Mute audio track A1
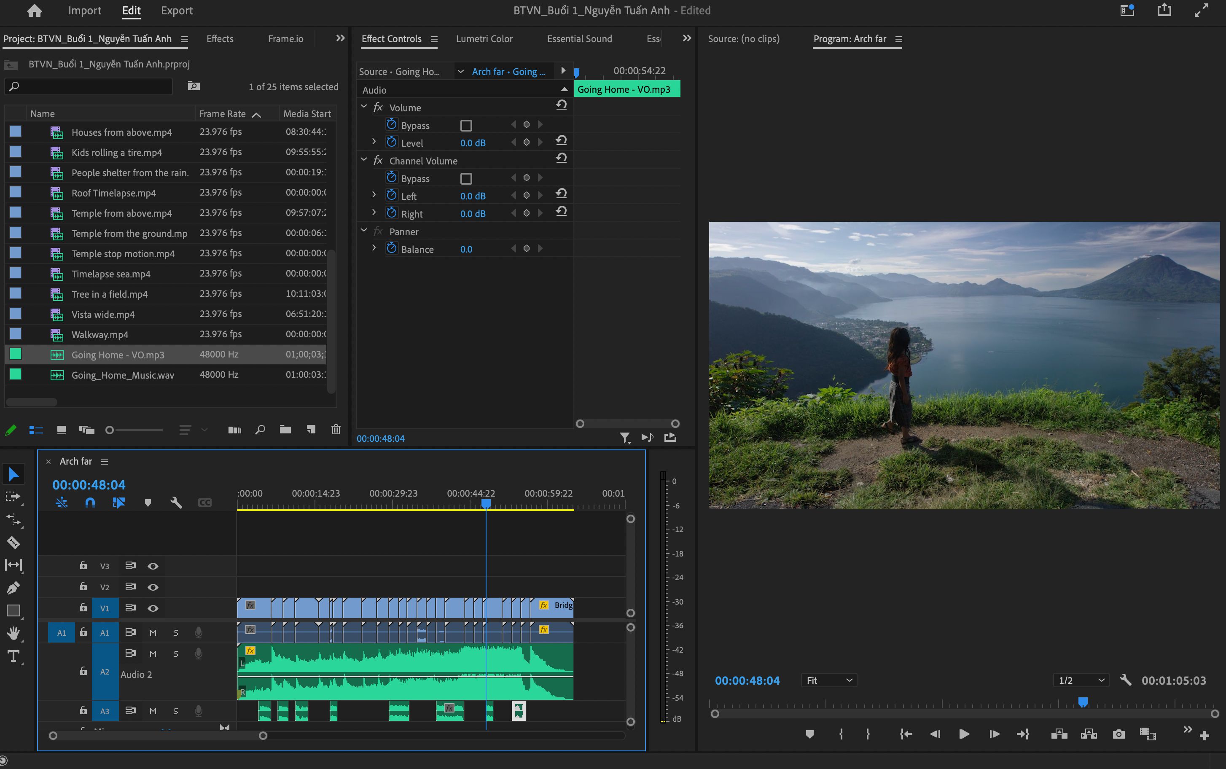This screenshot has height=769, width=1226. point(153,633)
